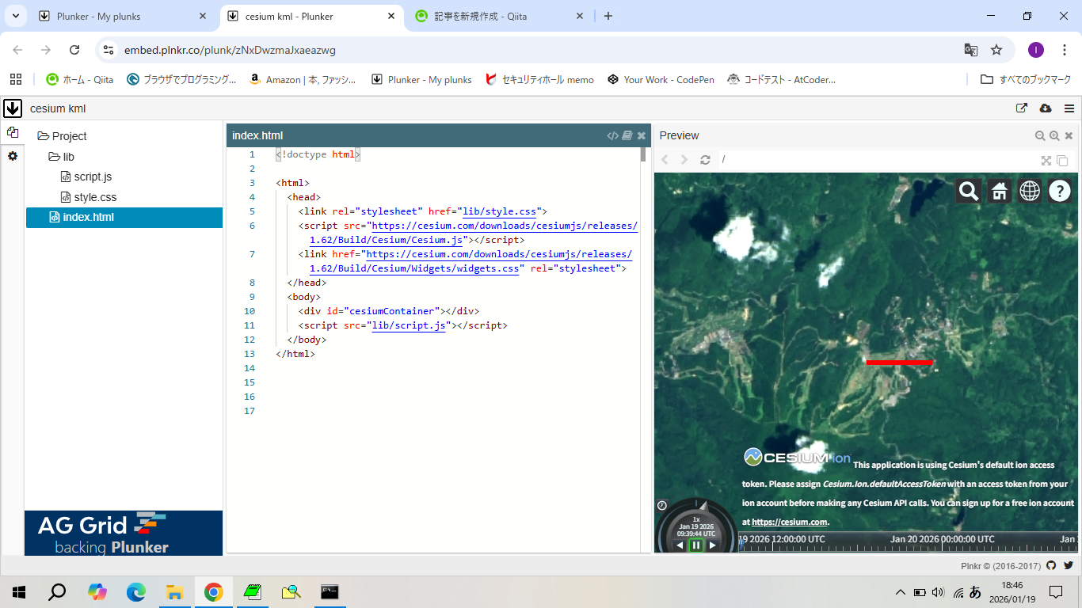Collapse the lib folder

(x=62, y=157)
